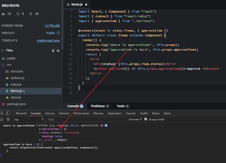
Task: Create a new folder with the folder icon
Action: tap(58, 51)
